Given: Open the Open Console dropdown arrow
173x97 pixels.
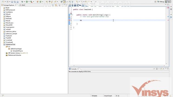Looking at the screenshot, I should (x=164, y=69).
